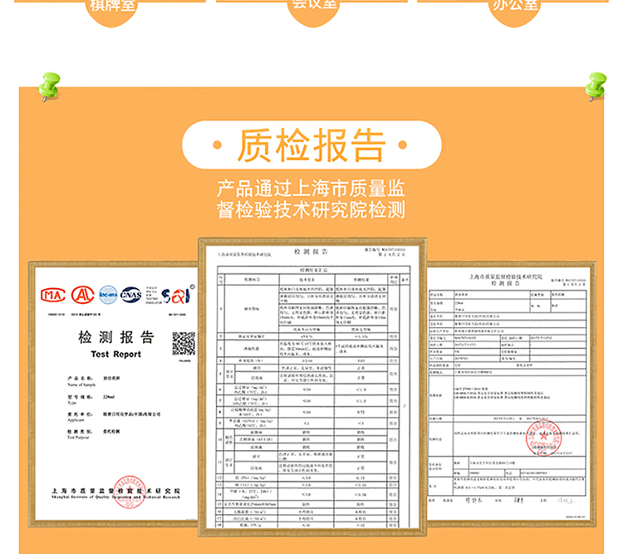
Task: Click the QR code on the test report
Action: pyautogui.click(x=183, y=343)
